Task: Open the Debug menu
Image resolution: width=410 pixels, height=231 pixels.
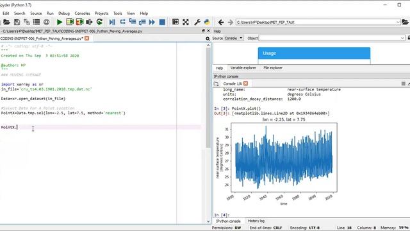Action: tap(64, 13)
